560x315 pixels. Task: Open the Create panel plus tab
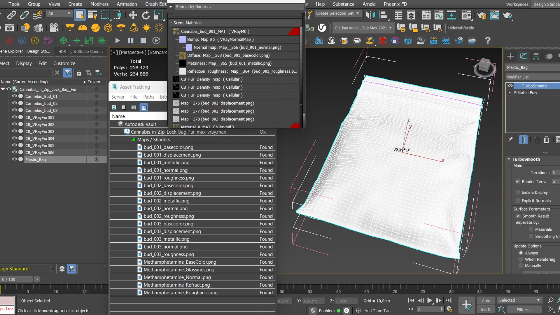510,56
